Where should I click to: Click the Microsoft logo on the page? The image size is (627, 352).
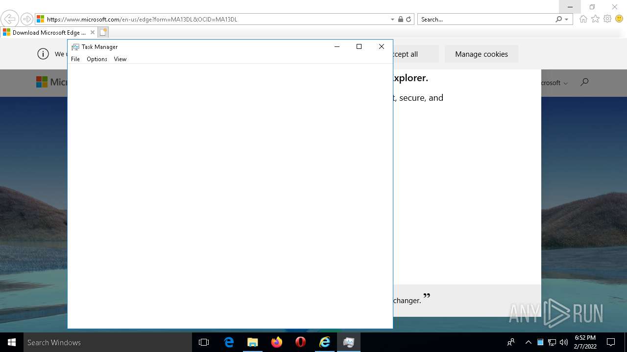click(51, 82)
